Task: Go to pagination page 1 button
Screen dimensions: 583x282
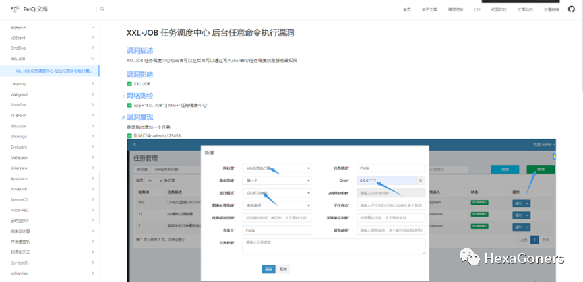Action: point(534,240)
